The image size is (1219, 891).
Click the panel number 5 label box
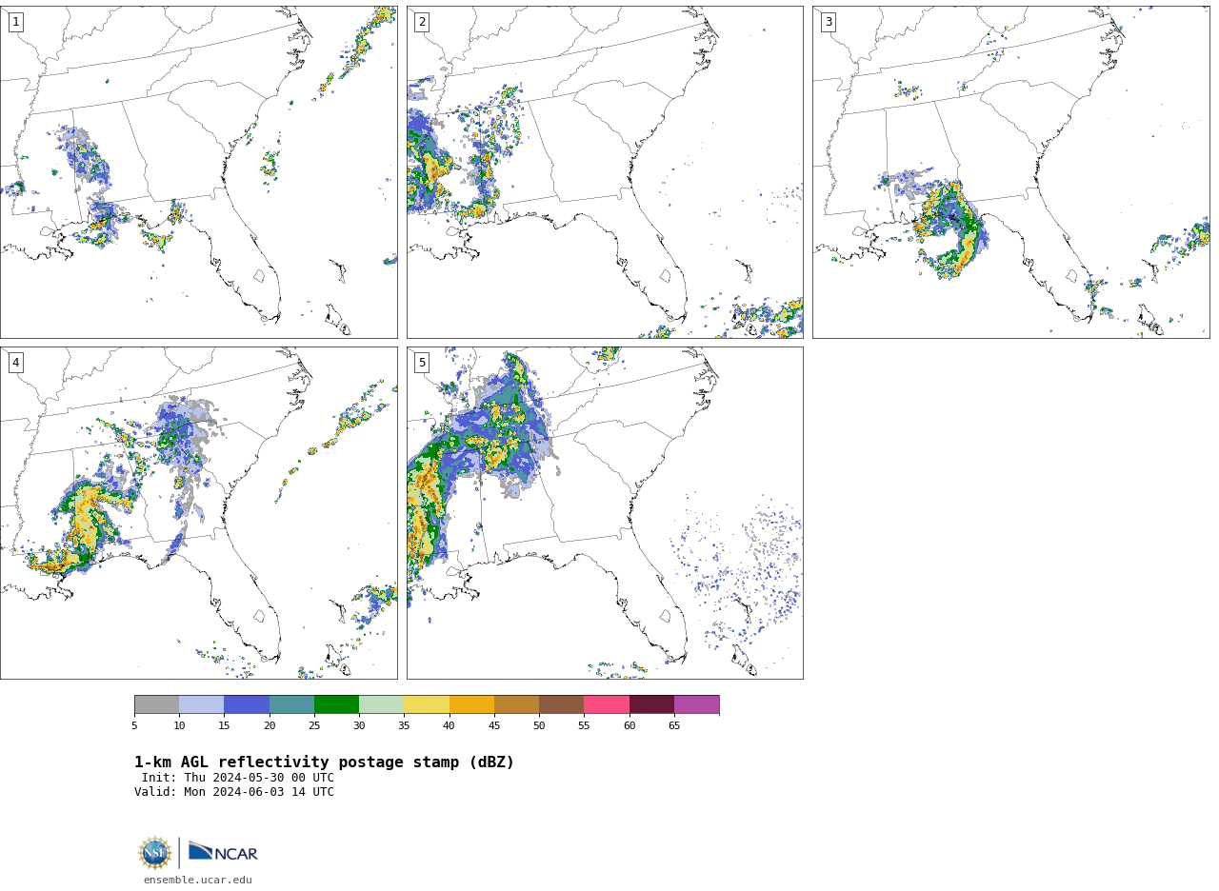tap(422, 363)
